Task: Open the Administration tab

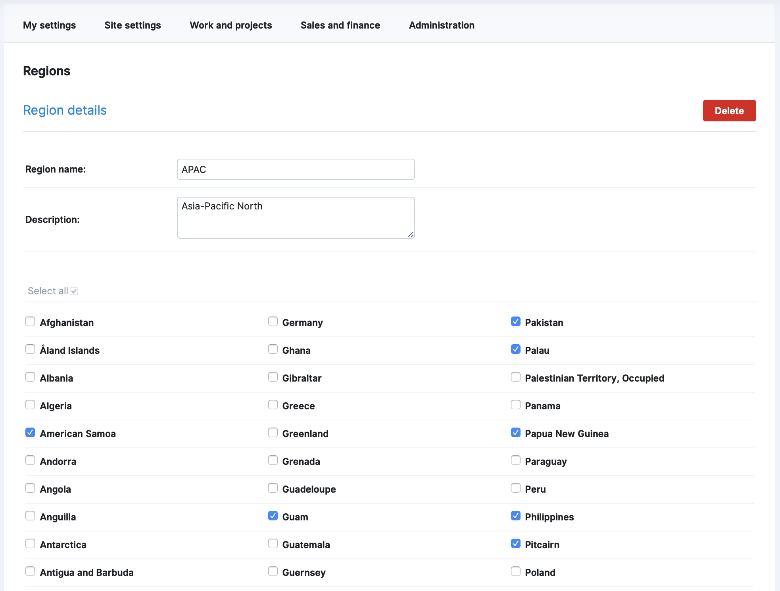Action: [x=442, y=25]
